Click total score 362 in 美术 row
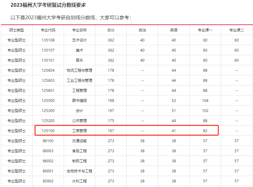Image resolution: width=253 pixels, height=187 pixels. click(x=111, y=50)
